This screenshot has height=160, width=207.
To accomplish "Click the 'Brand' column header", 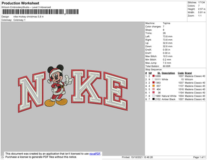I will (188, 73).
